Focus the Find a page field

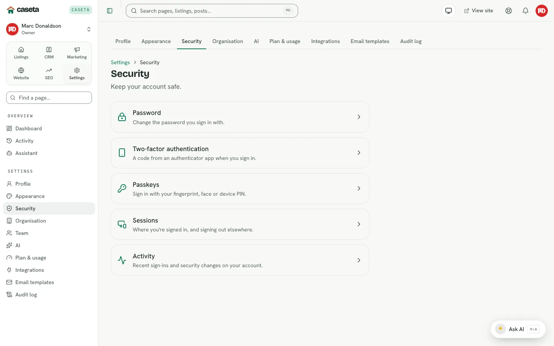pos(49,98)
